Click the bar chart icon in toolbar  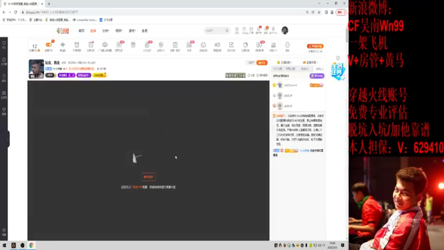click(x=273, y=45)
